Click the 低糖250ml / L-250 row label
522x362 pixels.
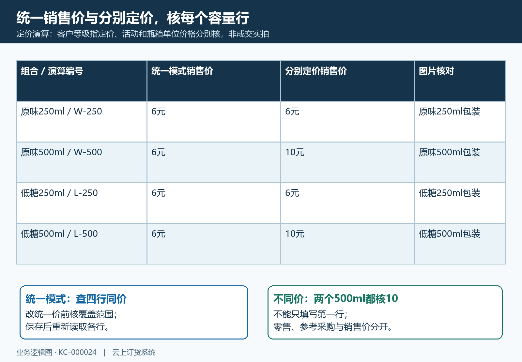pyautogui.click(x=59, y=193)
